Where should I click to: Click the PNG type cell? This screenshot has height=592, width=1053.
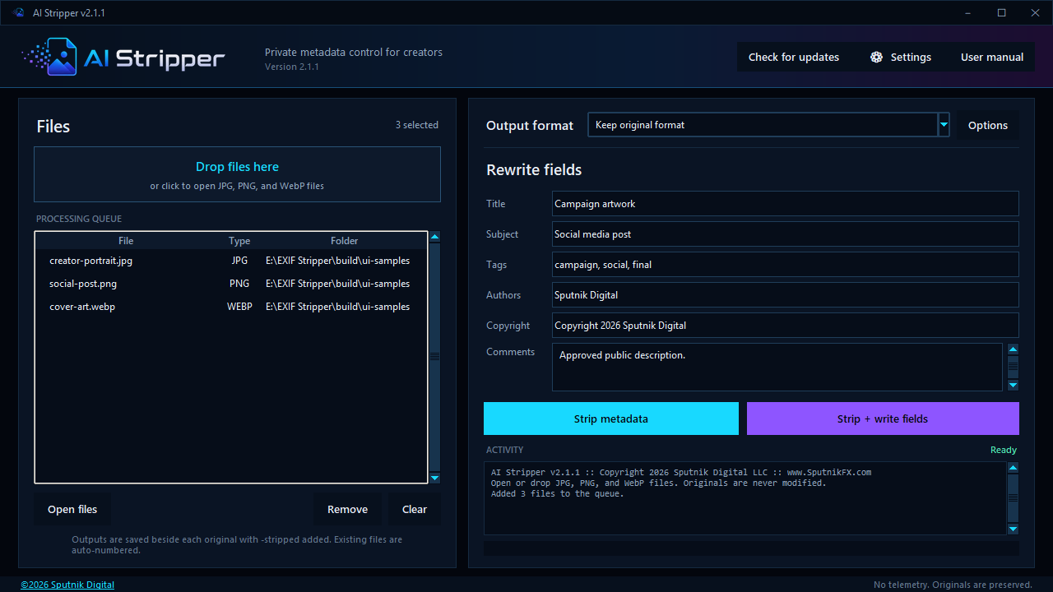point(239,284)
